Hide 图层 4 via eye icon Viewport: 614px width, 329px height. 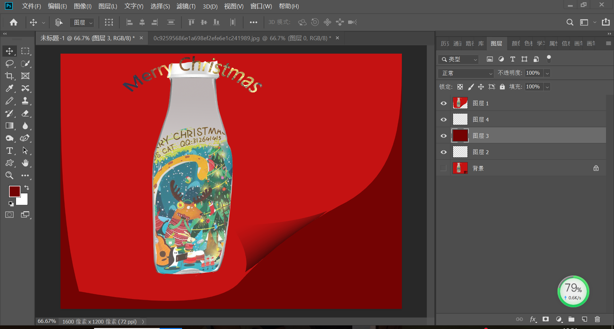[x=443, y=120]
